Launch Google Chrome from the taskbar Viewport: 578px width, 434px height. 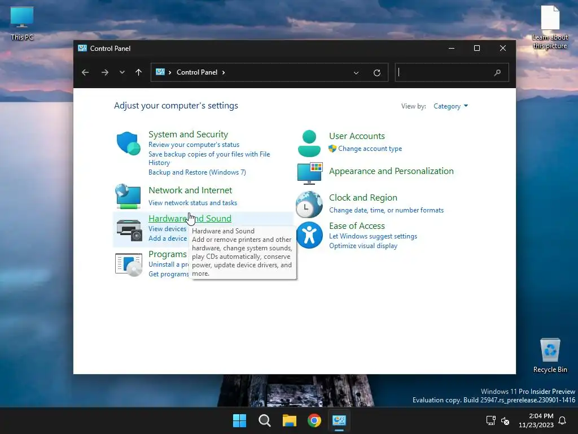(x=314, y=420)
